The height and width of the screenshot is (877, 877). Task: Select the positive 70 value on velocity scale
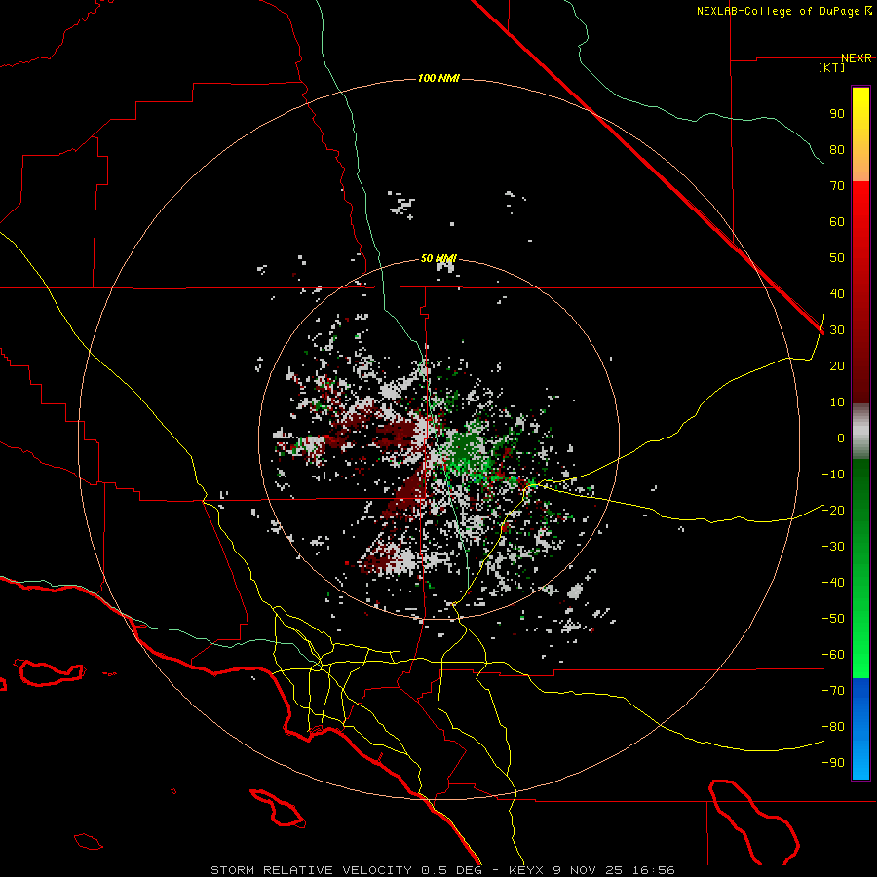[837, 186]
